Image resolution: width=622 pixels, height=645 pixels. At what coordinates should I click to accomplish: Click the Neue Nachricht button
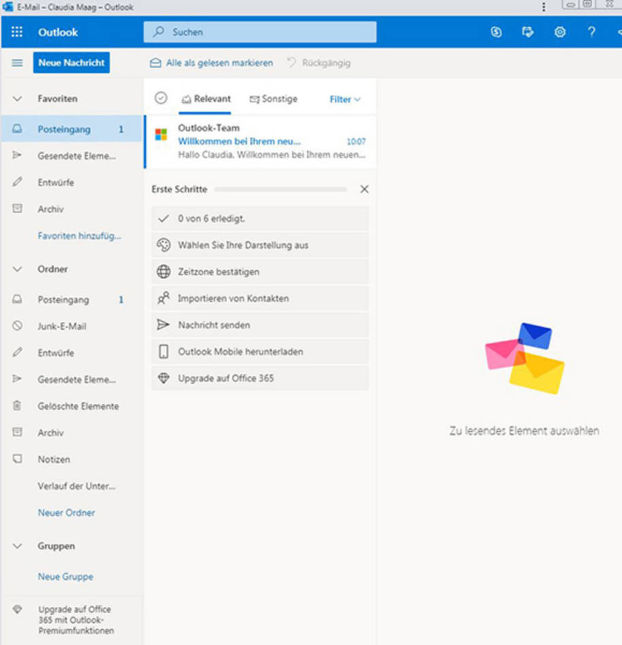pyautogui.click(x=71, y=63)
